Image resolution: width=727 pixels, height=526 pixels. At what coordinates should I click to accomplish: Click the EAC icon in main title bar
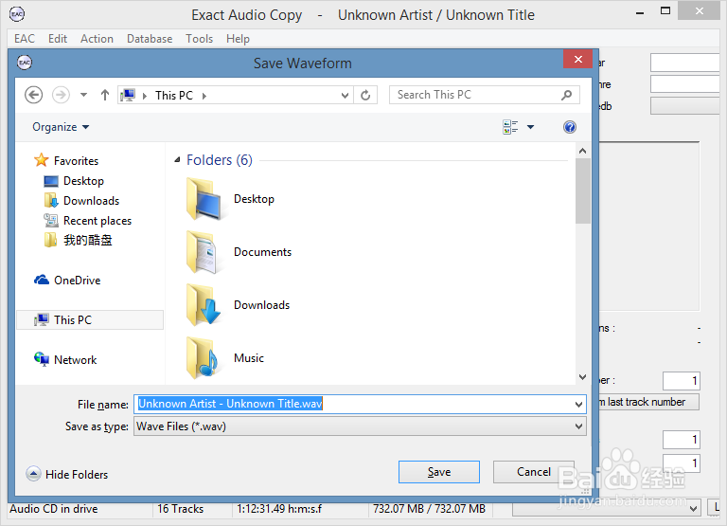coord(17,14)
